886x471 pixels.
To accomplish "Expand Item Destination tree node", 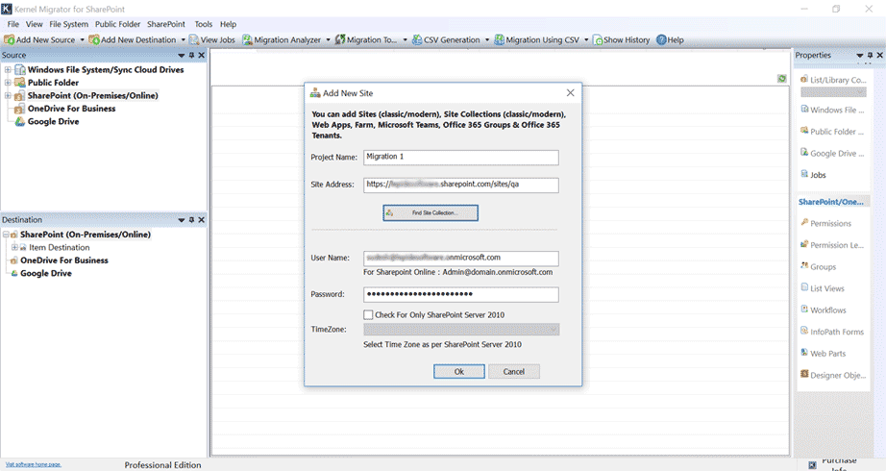I will point(14,248).
